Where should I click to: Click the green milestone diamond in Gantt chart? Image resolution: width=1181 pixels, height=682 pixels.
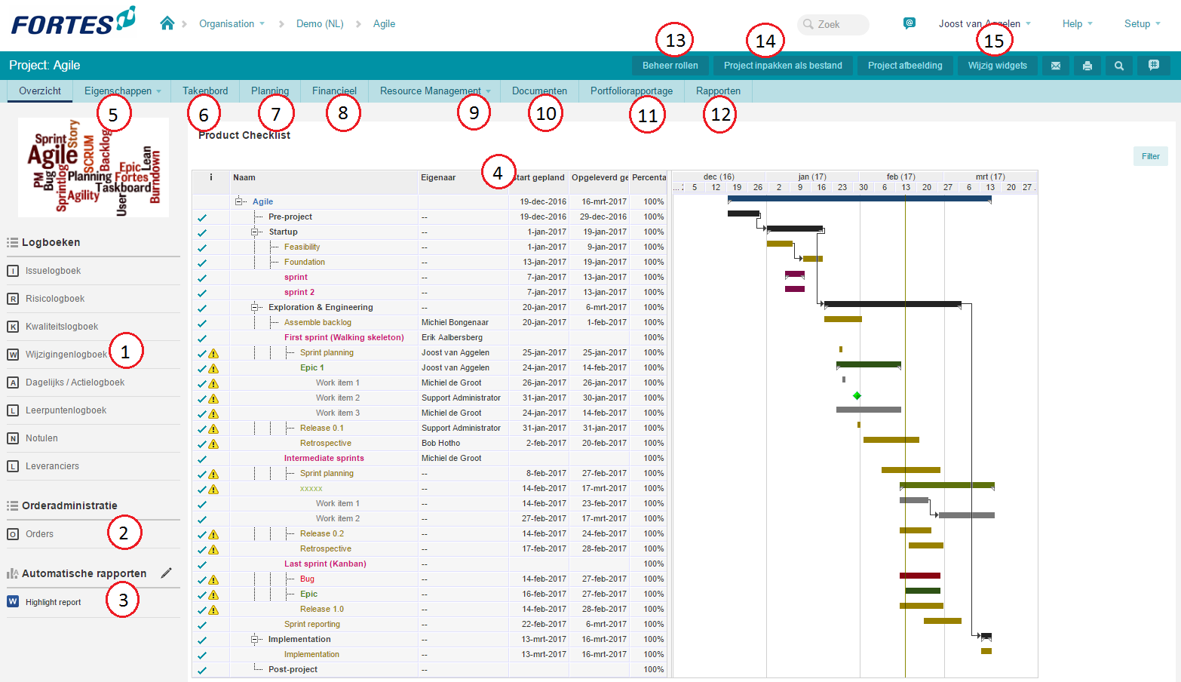(857, 395)
